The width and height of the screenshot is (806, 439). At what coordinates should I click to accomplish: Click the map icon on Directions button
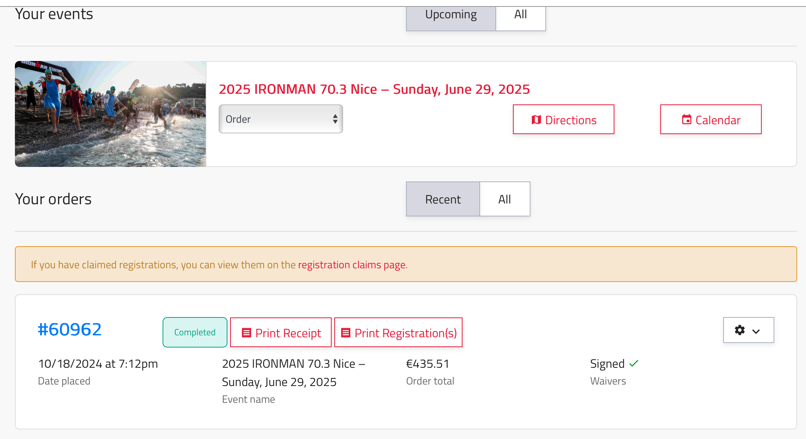[x=536, y=120]
